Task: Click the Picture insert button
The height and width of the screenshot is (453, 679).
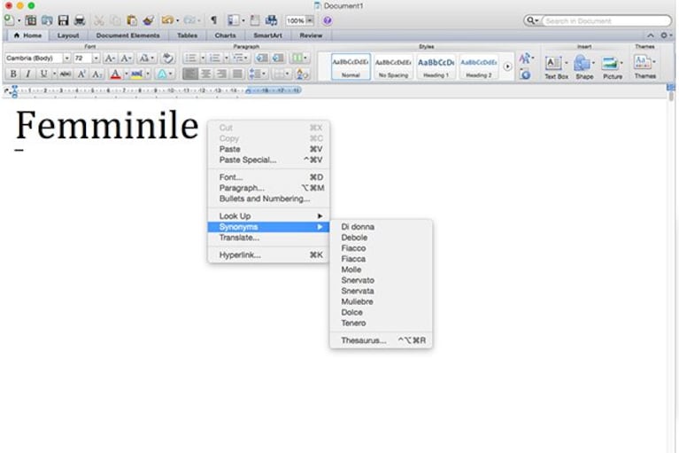Action: click(613, 67)
